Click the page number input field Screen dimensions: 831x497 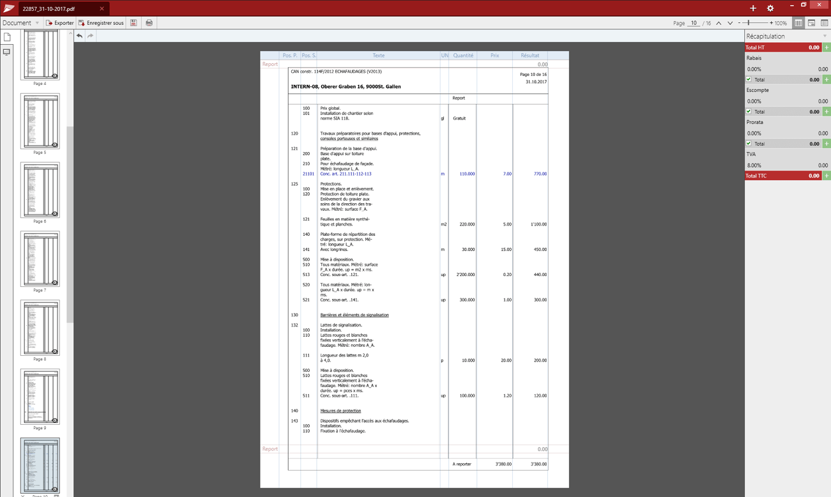[x=694, y=23]
